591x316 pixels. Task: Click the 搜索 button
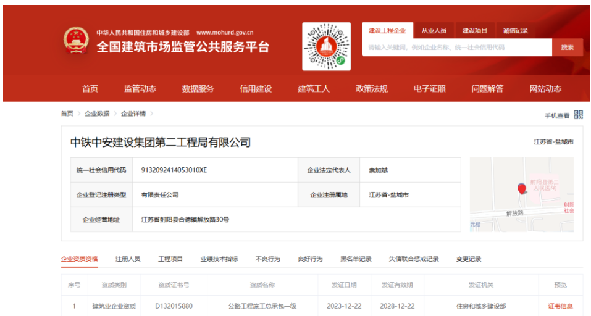click(x=568, y=47)
